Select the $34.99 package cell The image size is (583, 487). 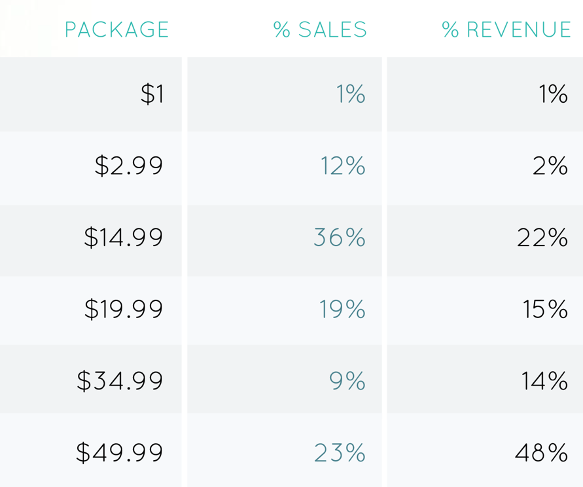coord(120,381)
